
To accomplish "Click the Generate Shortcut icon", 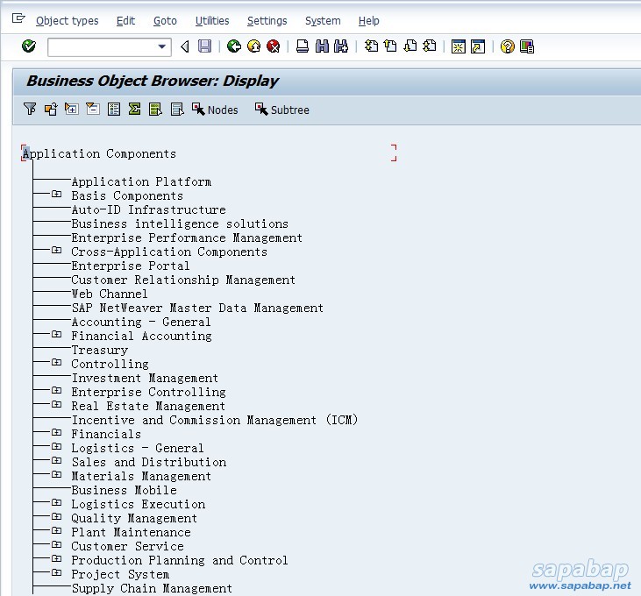I will pos(478,46).
